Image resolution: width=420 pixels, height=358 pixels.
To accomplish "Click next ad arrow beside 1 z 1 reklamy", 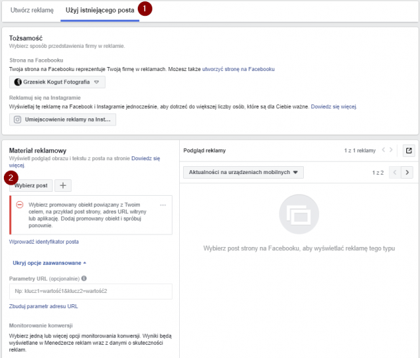I will tap(392, 150).
